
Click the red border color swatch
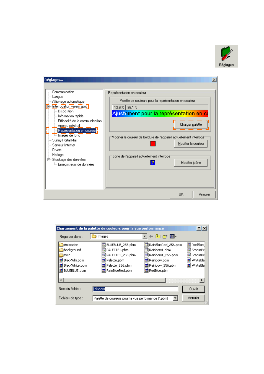pos(153,144)
